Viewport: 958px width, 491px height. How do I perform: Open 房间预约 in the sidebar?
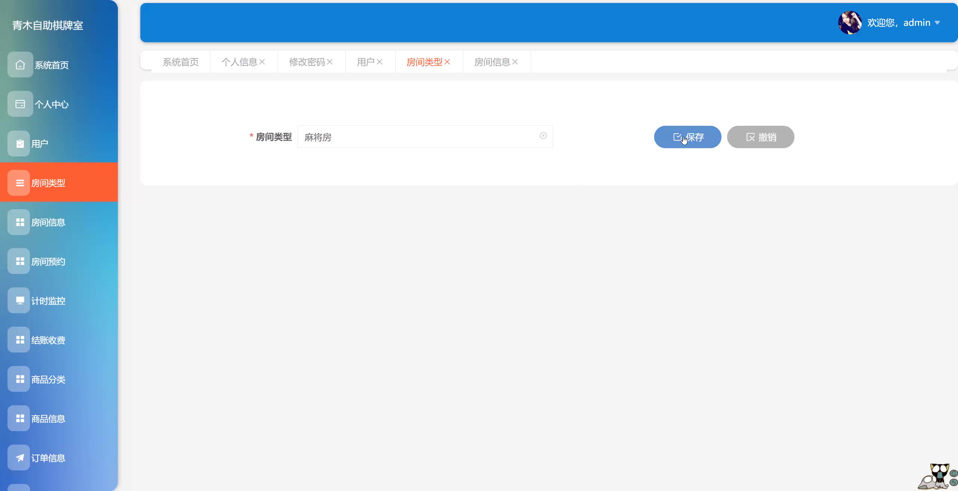pyautogui.click(x=48, y=262)
